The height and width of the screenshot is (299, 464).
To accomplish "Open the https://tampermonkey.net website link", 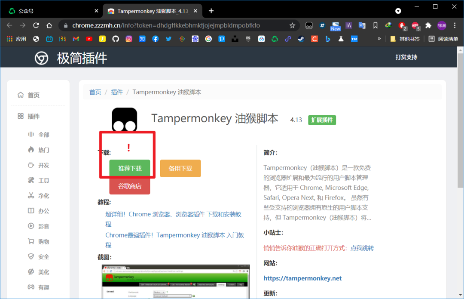I will point(302,278).
